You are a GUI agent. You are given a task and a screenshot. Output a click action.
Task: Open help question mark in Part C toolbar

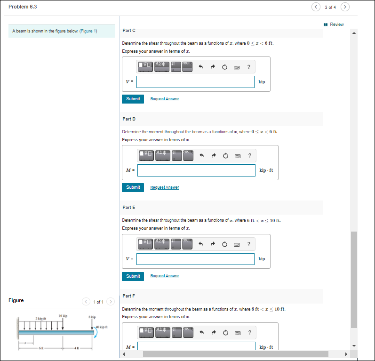pos(249,67)
